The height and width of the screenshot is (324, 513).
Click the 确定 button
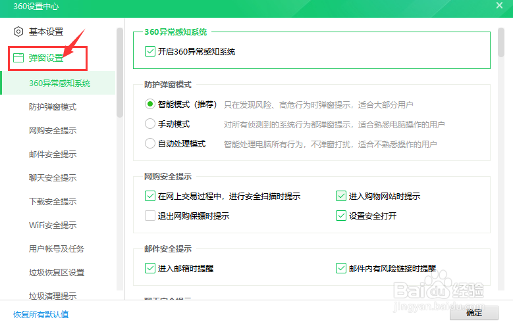[x=473, y=313]
